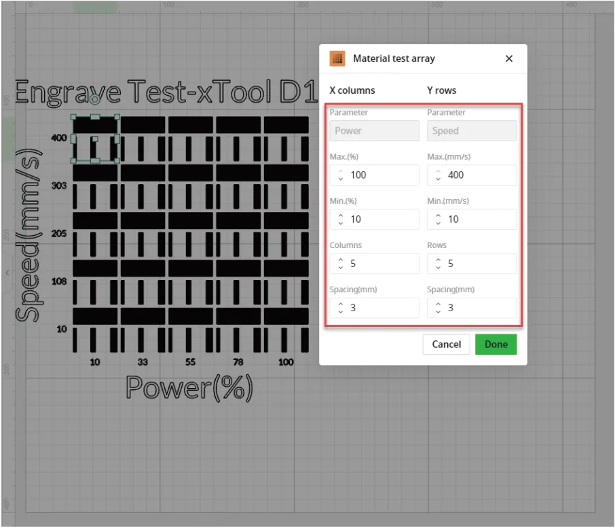
Task: Click Y rows Spacing(mm) input
Action: 472,308
